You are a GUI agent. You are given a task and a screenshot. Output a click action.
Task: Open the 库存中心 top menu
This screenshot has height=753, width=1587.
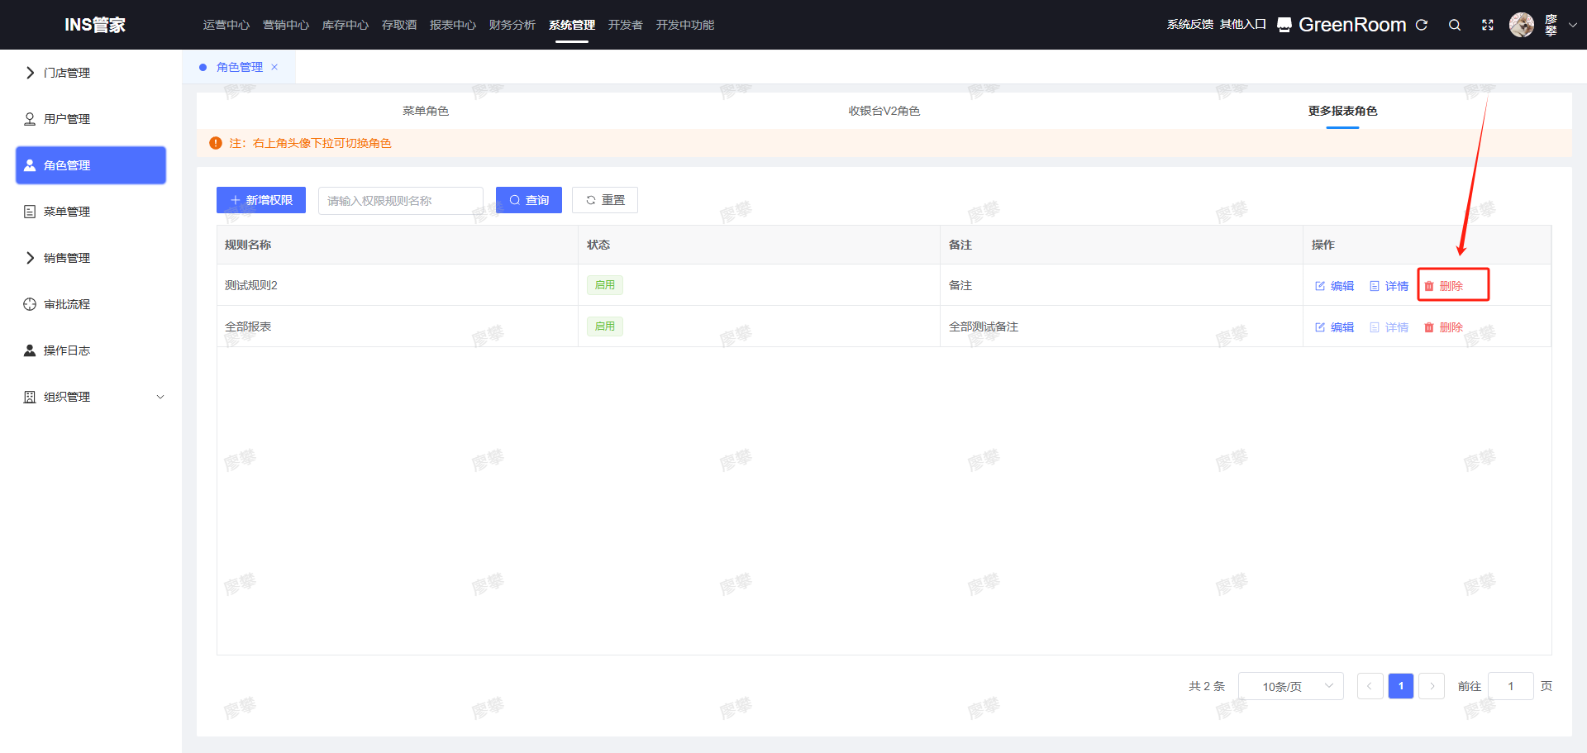346,25
